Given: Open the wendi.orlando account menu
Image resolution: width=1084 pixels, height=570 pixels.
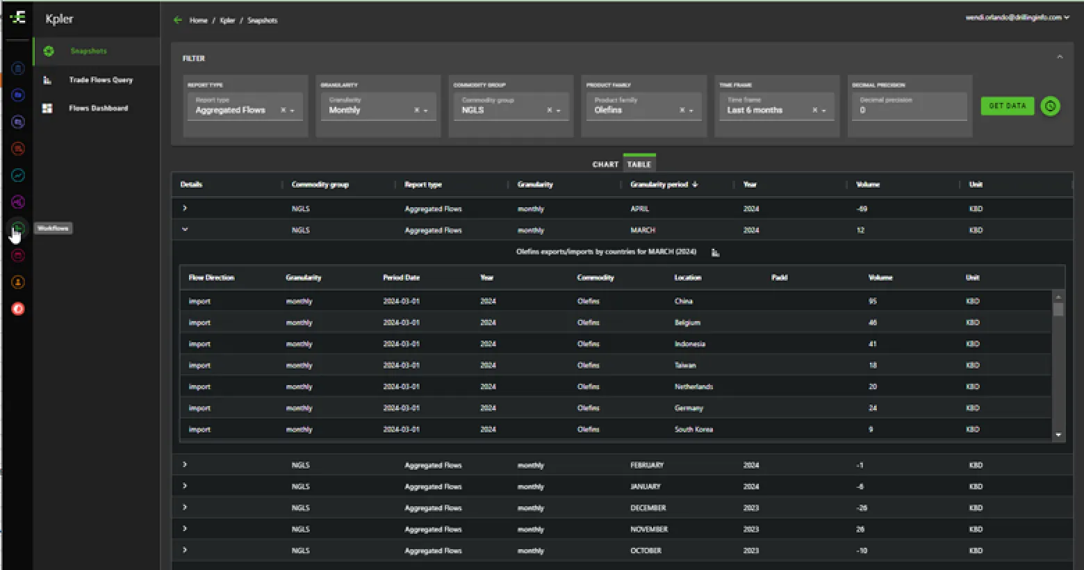Looking at the screenshot, I should (x=1015, y=17).
